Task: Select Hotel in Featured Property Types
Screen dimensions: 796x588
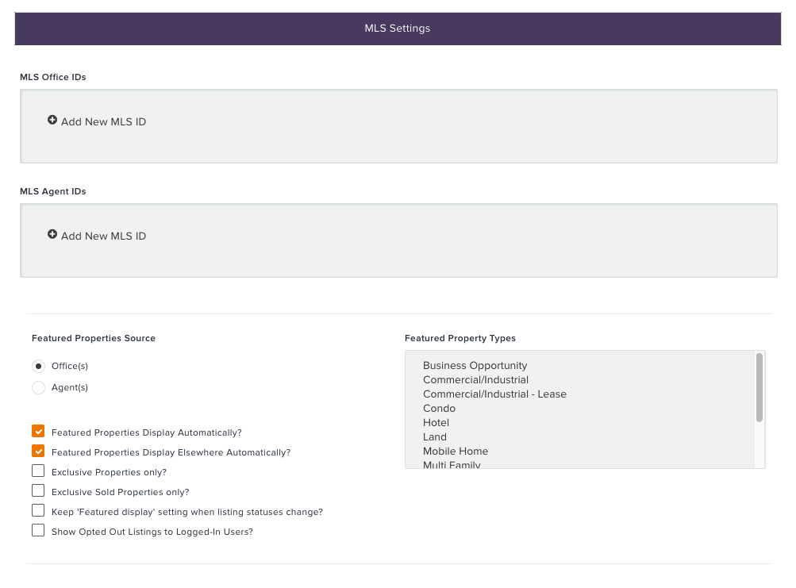Action: coord(436,422)
